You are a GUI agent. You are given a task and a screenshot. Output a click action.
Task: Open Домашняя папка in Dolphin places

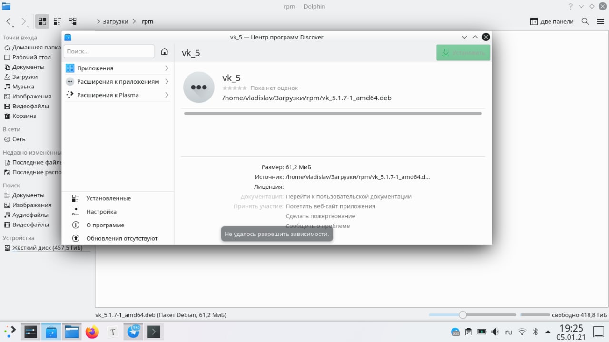tap(32, 47)
